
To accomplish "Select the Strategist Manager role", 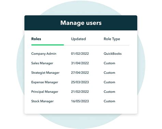I will pos(45,73).
